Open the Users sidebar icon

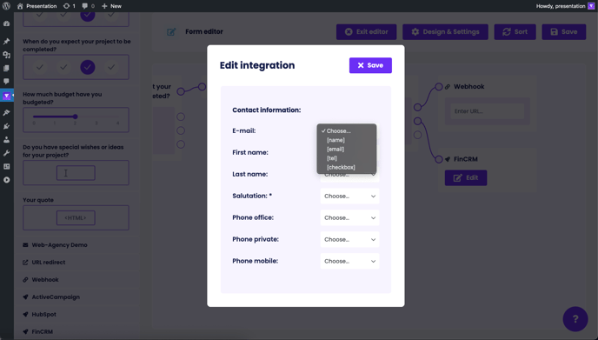coord(6,140)
